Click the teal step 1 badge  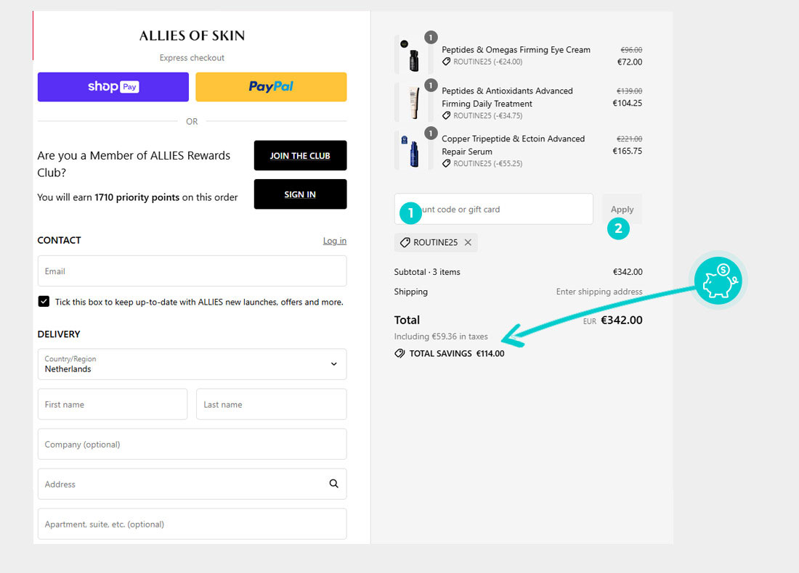(410, 213)
